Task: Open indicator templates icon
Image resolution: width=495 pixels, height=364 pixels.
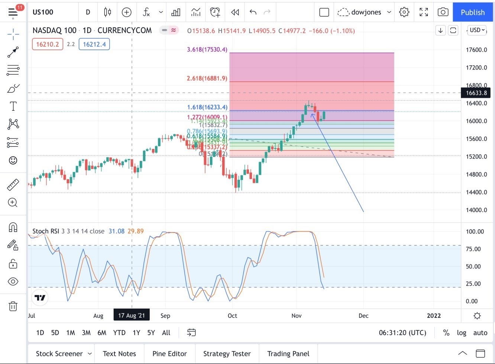Action: pyautogui.click(x=196, y=12)
